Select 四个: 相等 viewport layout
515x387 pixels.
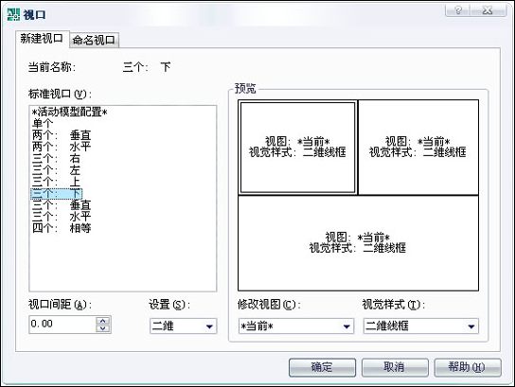coord(62,228)
